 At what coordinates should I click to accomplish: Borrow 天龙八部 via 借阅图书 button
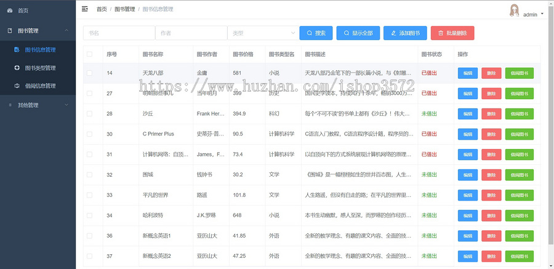coord(520,73)
